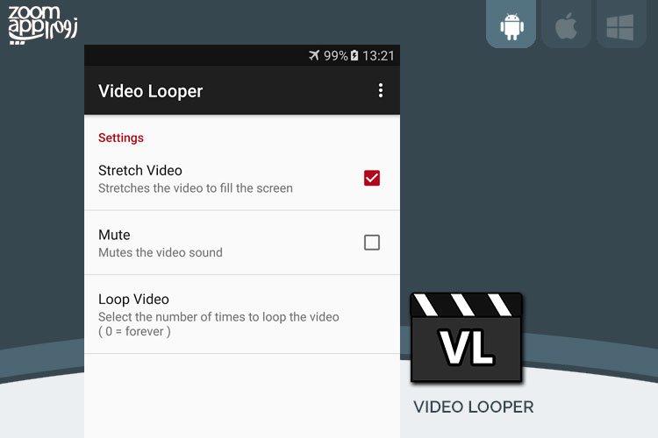This screenshot has width=658, height=438.
Task: Click the red Settings header
Action: pos(121,138)
